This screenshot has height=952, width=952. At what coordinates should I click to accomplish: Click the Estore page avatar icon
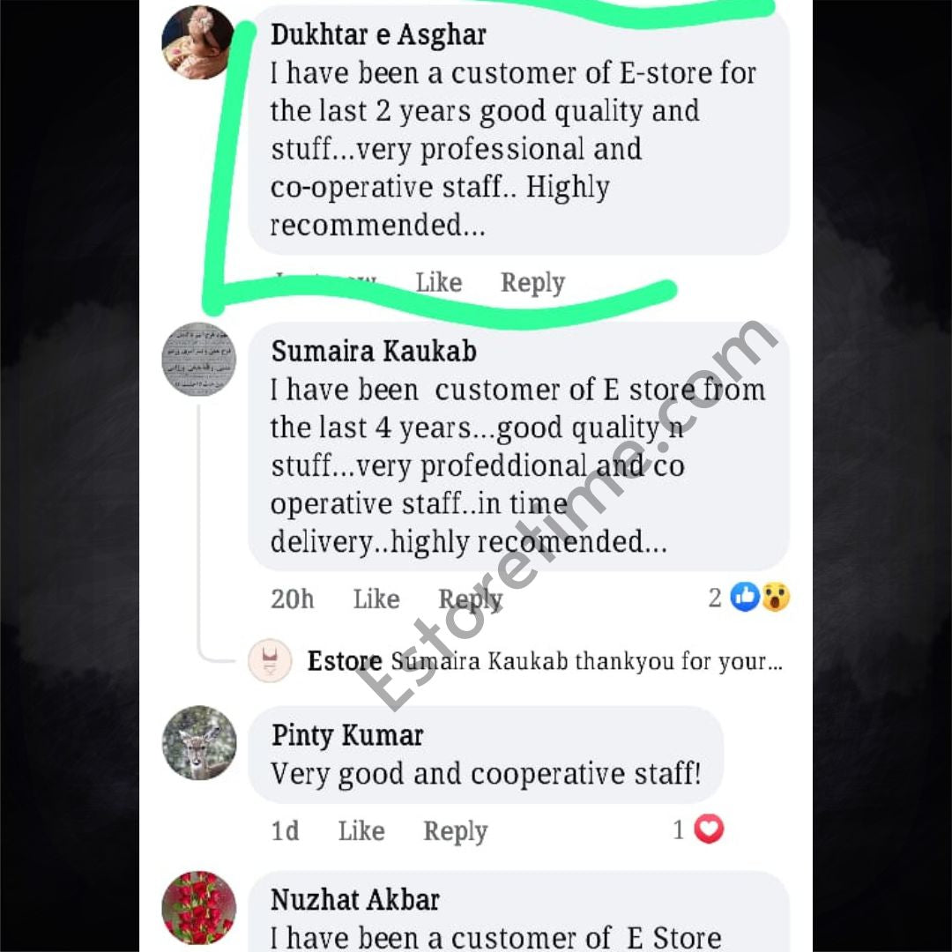coord(271,660)
